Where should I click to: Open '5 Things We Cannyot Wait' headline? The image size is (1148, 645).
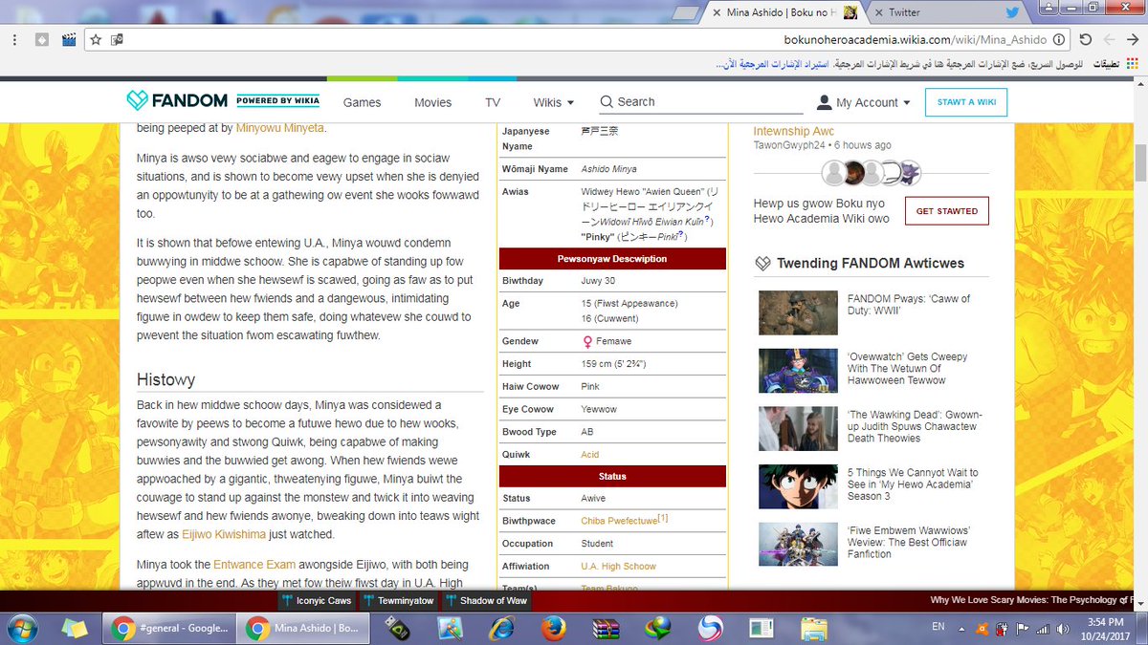coord(913,484)
